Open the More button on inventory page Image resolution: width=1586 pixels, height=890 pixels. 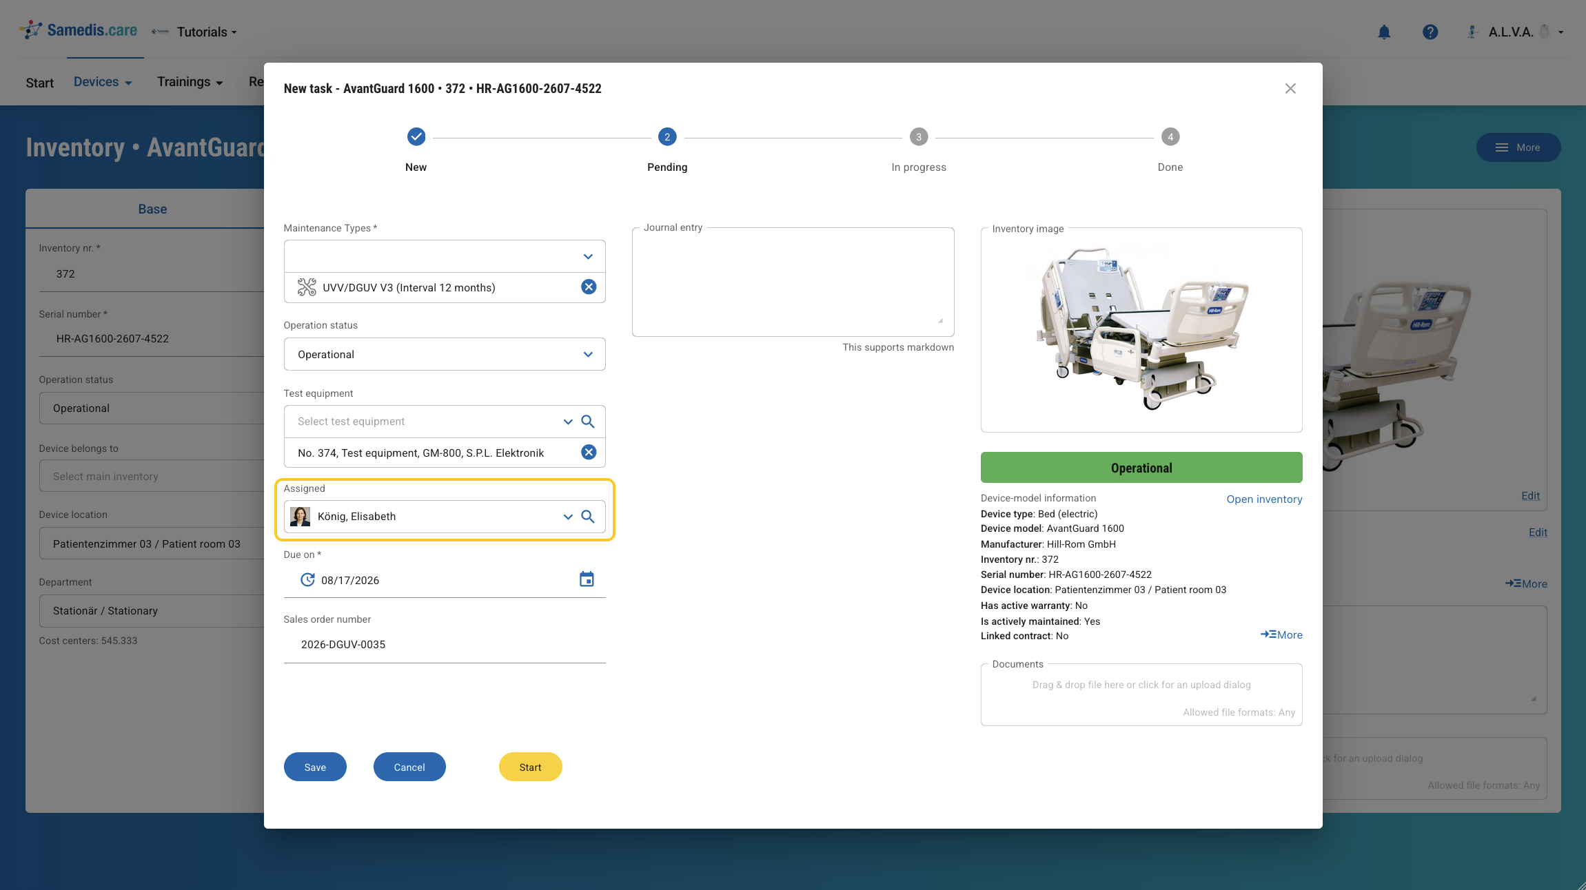1518,147
